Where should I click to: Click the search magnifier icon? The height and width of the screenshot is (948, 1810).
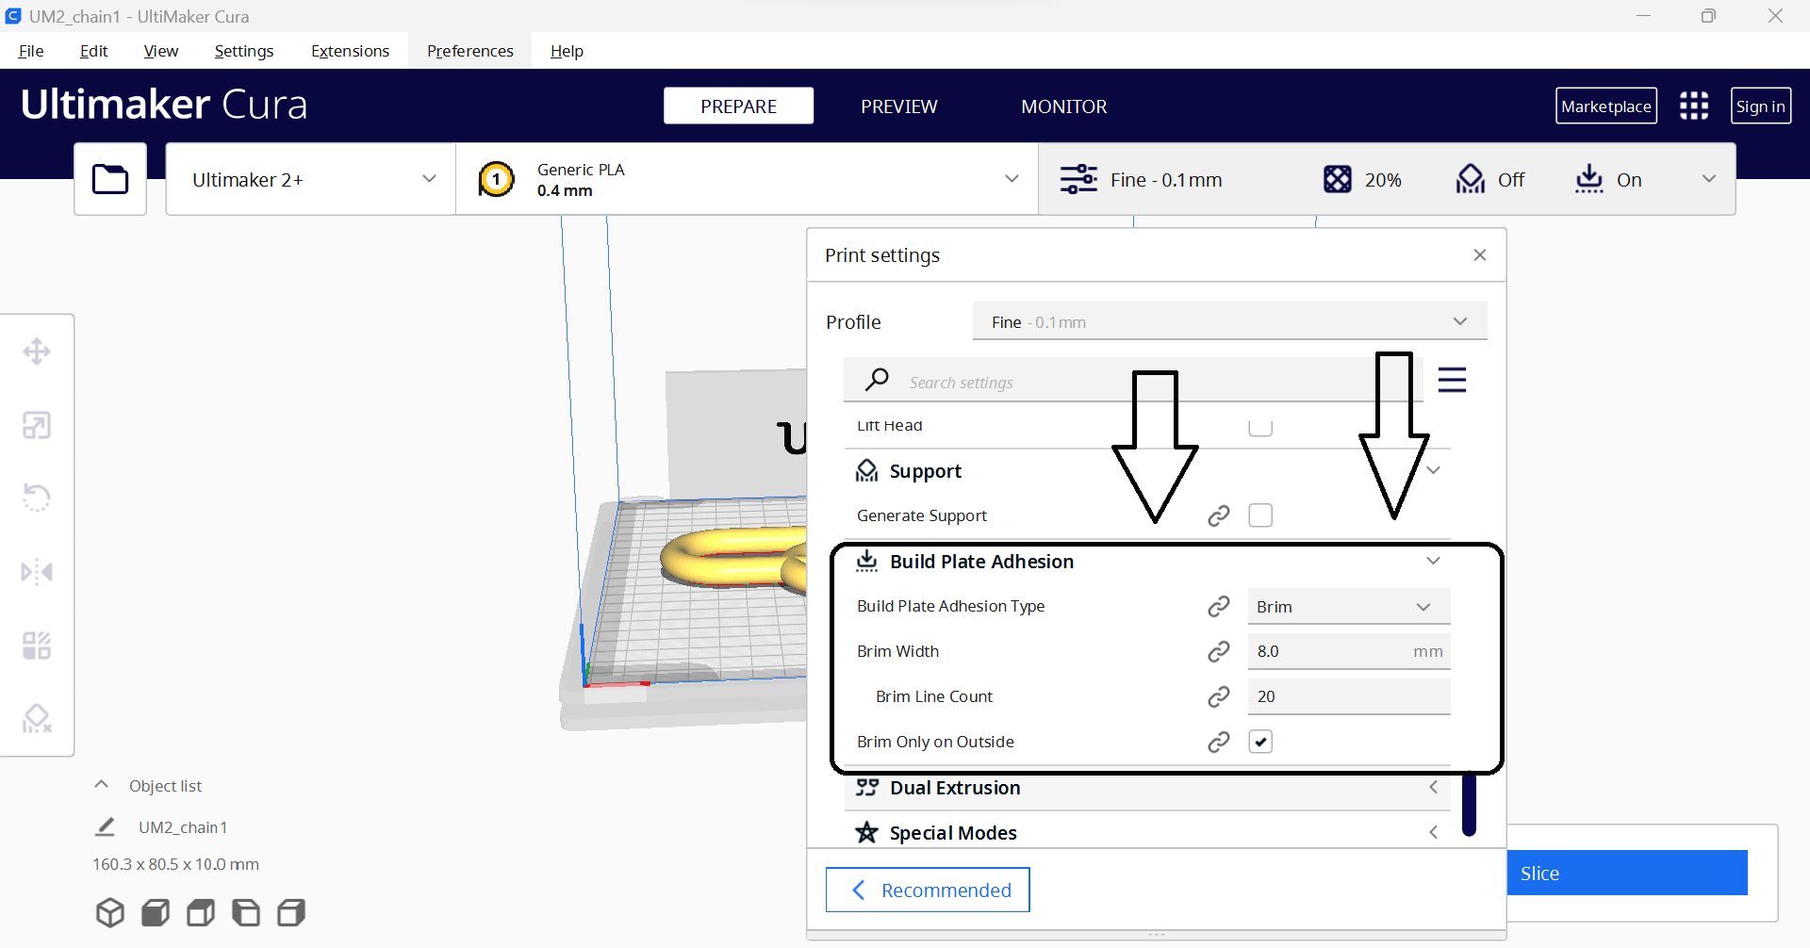(877, 380)
